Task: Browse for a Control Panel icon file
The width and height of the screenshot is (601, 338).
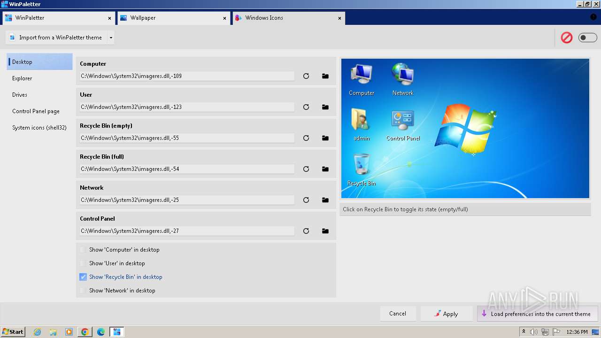Action: [325, 231]
